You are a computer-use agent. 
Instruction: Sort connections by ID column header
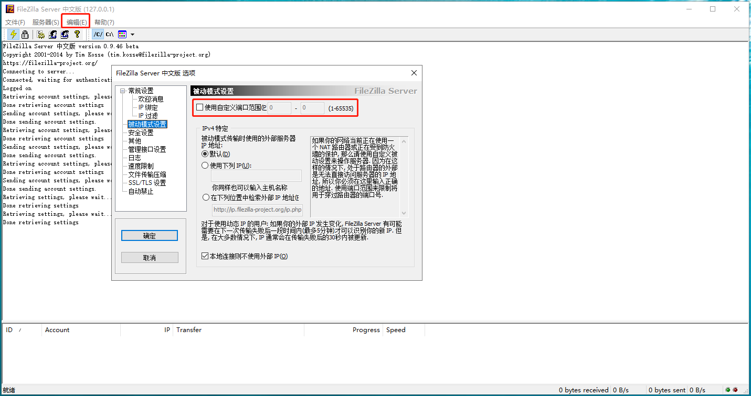(22, 330)
